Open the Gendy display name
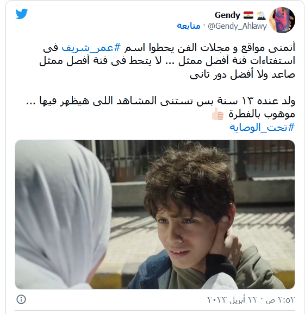Image resolution: width=305 pixels, height=314 pixels. 227,15
